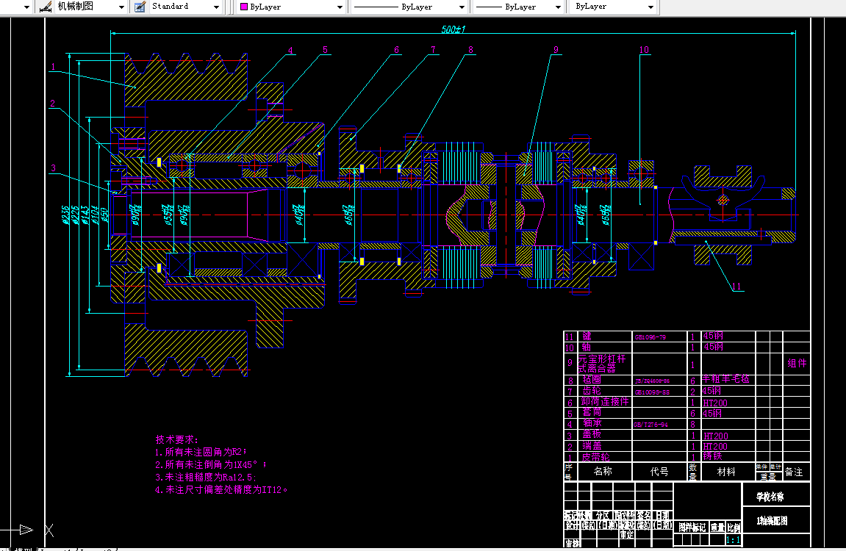
Task: Click the 端盖 name cell in row 2
Action: coord(605,446)
